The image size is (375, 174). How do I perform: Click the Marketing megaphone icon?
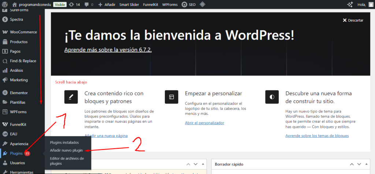[x=5, y=80]
